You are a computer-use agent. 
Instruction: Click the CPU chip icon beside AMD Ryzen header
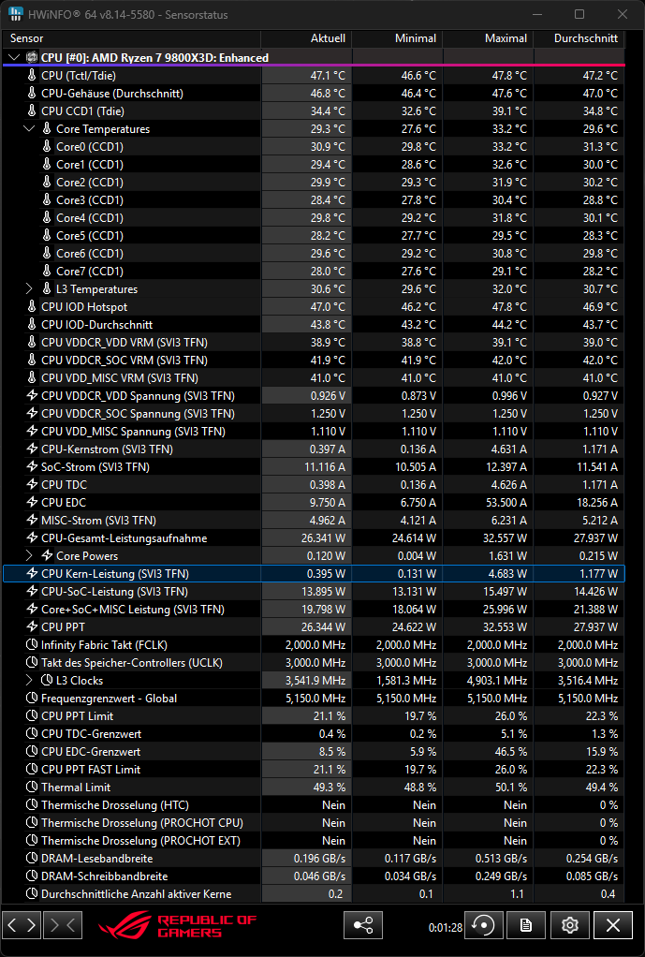32,57
